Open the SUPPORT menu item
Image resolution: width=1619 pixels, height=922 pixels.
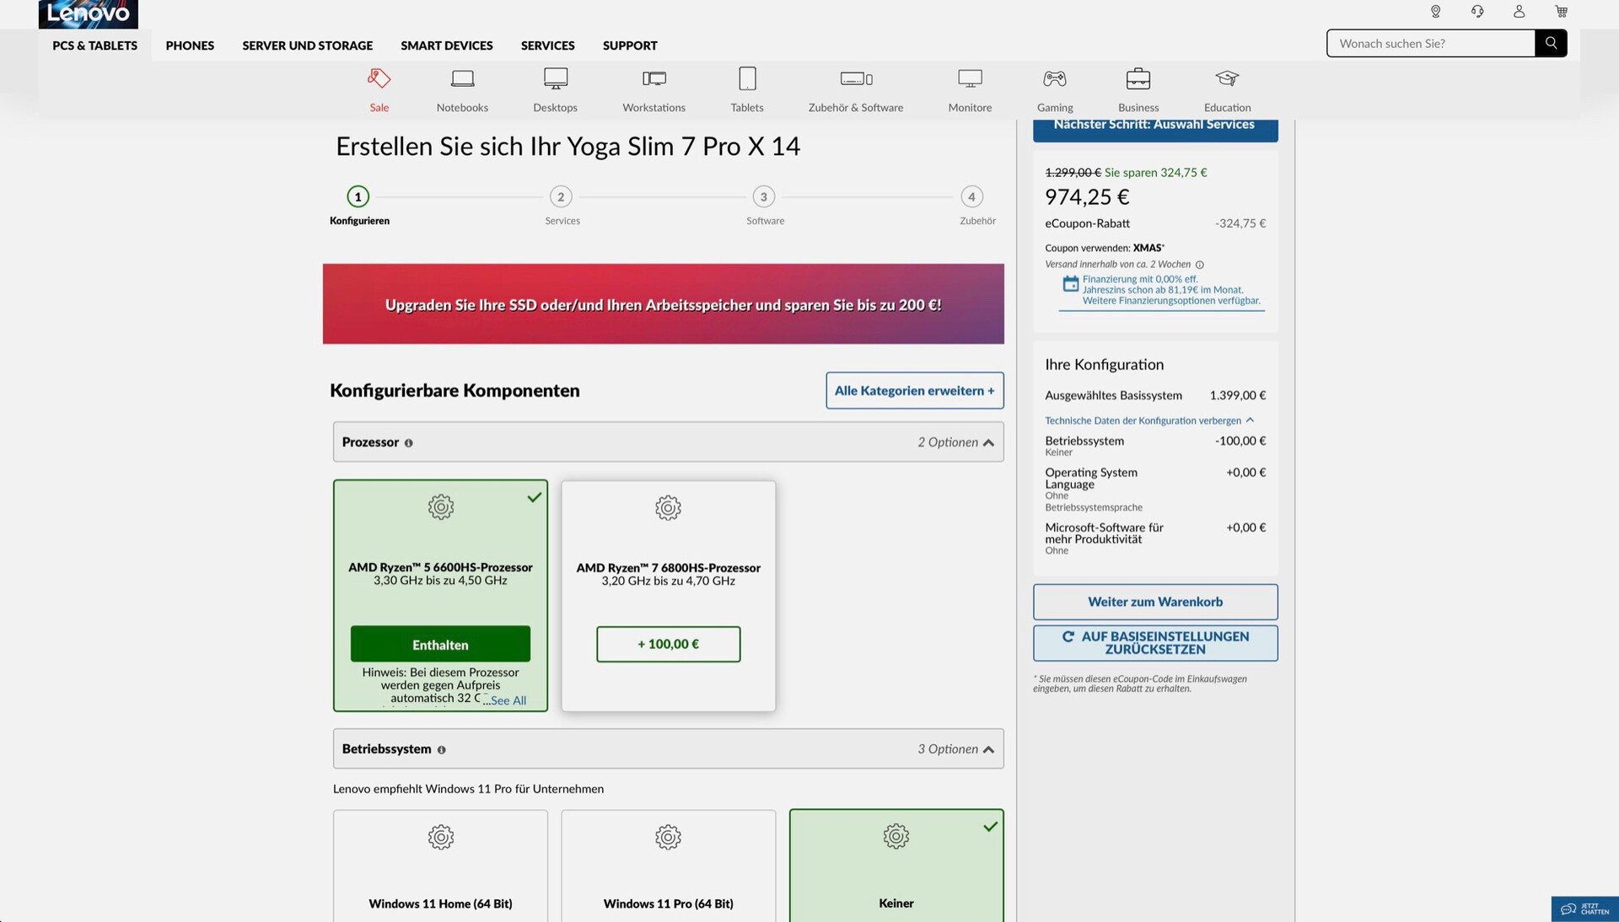coord(629,46)
